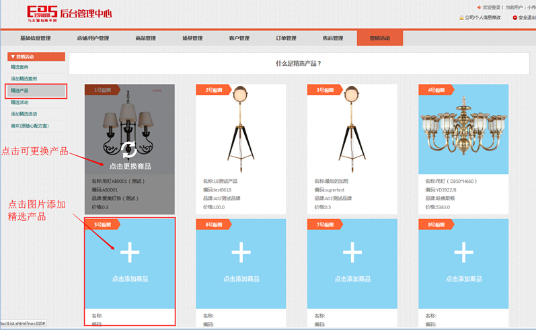This screenshot has width=536, height=330.
Task: Click the plus icon in 5号橱窗
Action: 130,253
